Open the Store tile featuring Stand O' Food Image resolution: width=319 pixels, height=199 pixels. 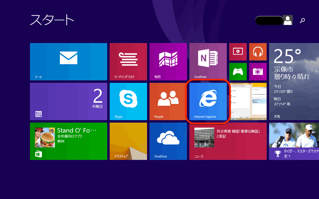[x=68, y=141]
